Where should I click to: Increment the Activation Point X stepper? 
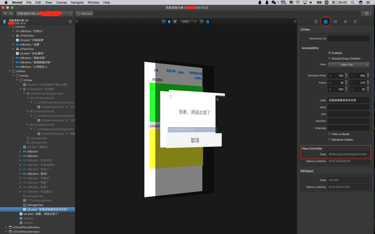point(346,75)
